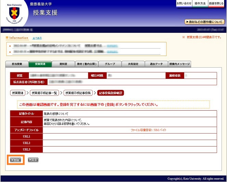Click the 全て表示 show-all link
The image size is (227, 182).
pyautogui.click(x=37, y=38)
